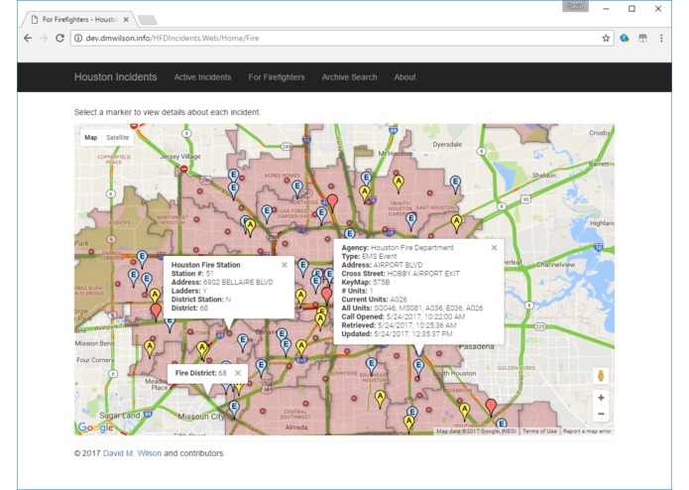This screenshot has height=490, width=689.
Task: Select red marker near Northside label
Action: (333, 202)
